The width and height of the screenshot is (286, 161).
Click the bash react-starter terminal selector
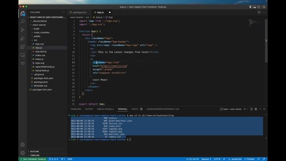[x=231, y=109]
